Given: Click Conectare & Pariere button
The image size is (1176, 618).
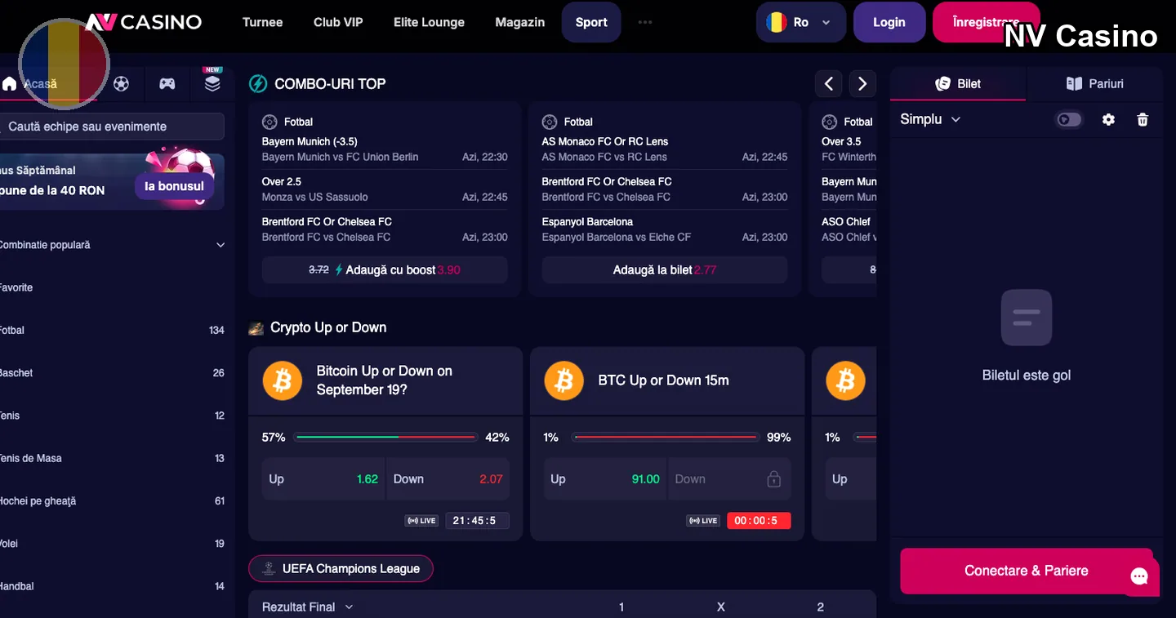Looking at the screenshot, I should tap(1027, 571).
